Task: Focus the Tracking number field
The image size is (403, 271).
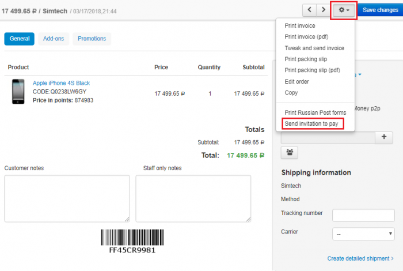Action: (363, 215)
